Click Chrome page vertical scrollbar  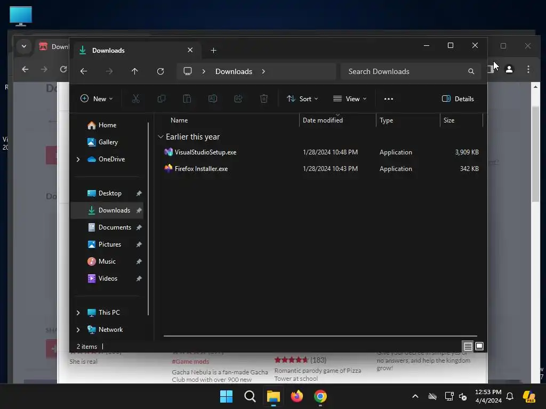point(535,154)
